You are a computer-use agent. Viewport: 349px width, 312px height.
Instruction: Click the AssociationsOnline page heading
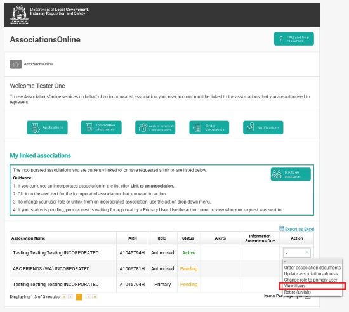click(45, 39)
